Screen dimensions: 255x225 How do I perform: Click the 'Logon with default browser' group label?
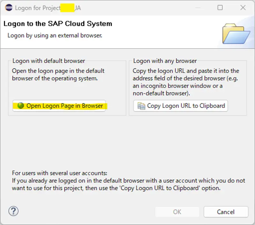tap(49, 61)
